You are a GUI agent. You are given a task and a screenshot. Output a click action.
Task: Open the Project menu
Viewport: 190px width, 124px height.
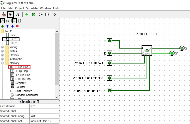[x=19, y=8]
